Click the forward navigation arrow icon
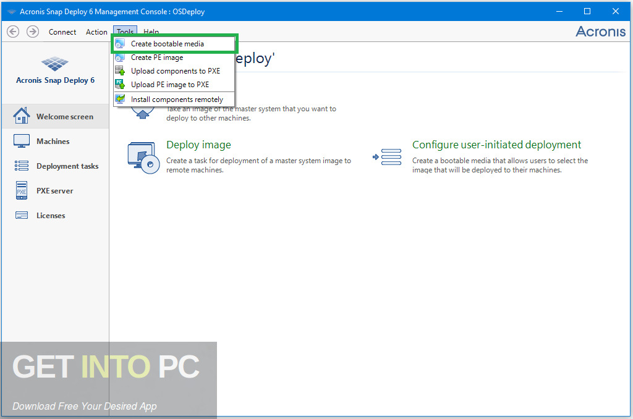This screenshot has height=419, width=633. click(x=33, y=32)
